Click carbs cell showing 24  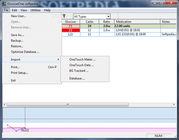89,26
